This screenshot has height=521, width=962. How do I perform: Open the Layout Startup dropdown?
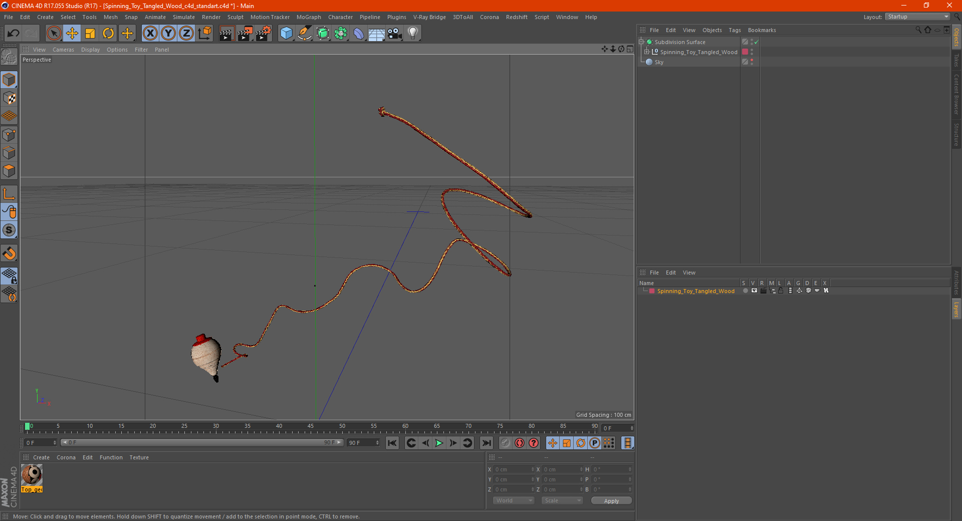917,17
